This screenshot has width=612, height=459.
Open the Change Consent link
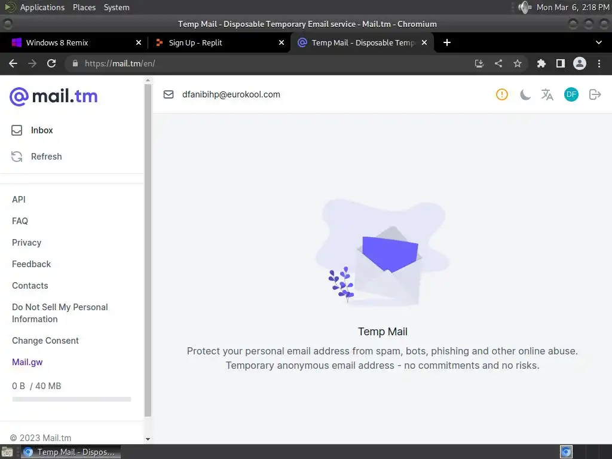(45, 340)
